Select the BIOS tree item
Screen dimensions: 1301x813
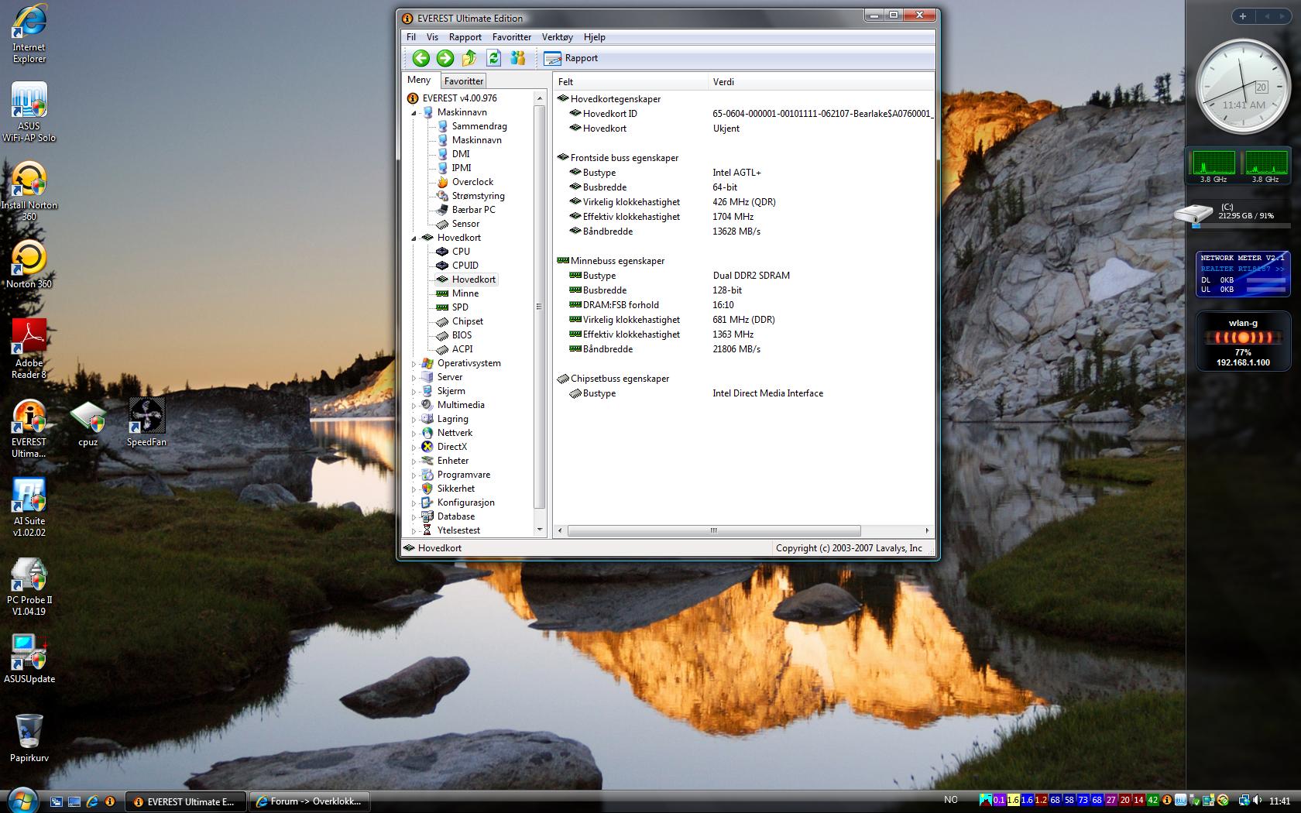coord(462,335)
